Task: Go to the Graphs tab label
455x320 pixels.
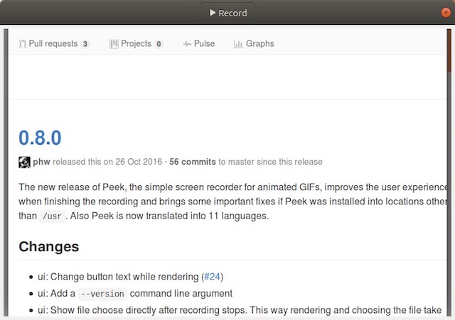Action: tap(259, 44)
